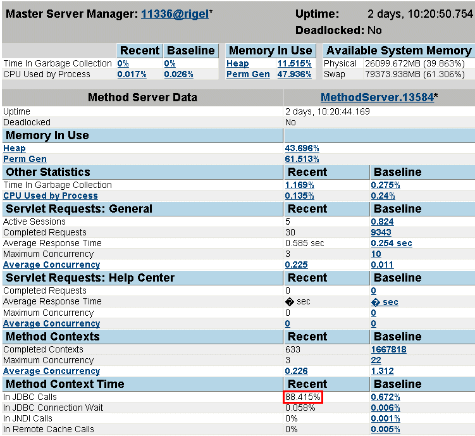Open Average Concurrency link under Help Center
Image resolution: width=475 pixels, height=436 pixels.
click(51, 323)
